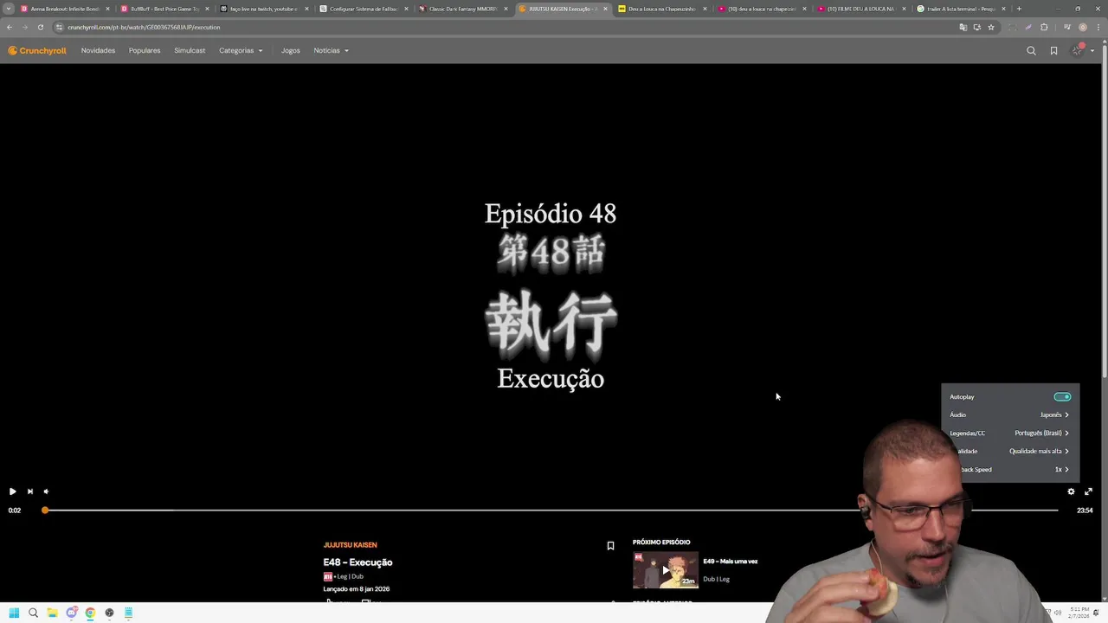Open player settings gear icon
This screenshot has height=623, width=1108.
pos(1071,491)
